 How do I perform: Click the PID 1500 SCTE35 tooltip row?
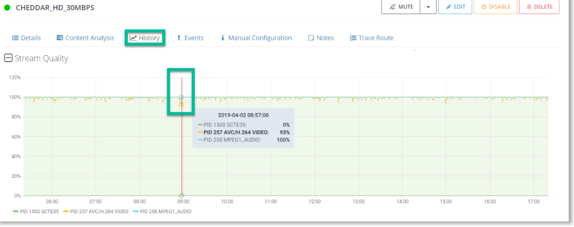(244, 125)
